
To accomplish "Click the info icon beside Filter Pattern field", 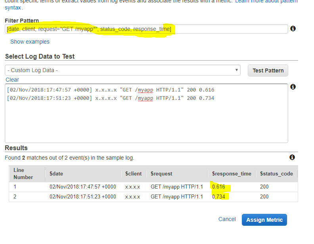I will tap(293, 29).
